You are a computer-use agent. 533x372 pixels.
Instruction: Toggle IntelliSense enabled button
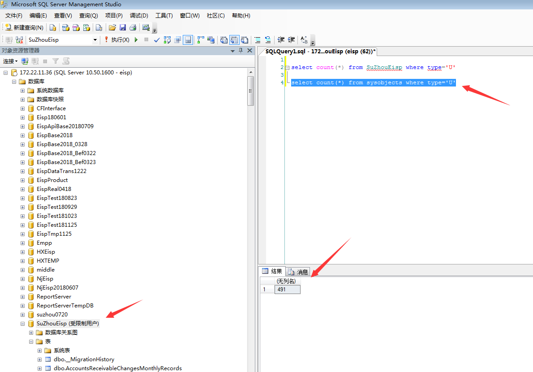tap(188, 40)
